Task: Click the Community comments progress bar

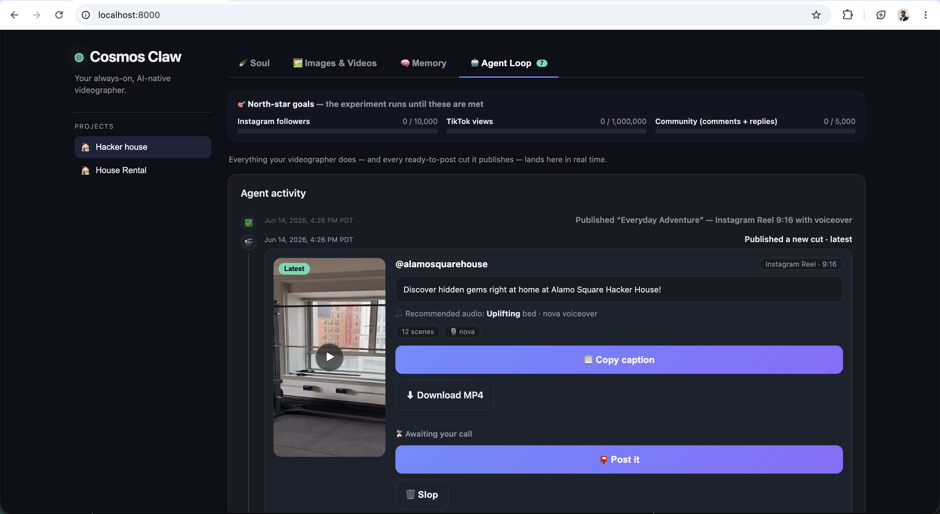Action: pos(755,131)
